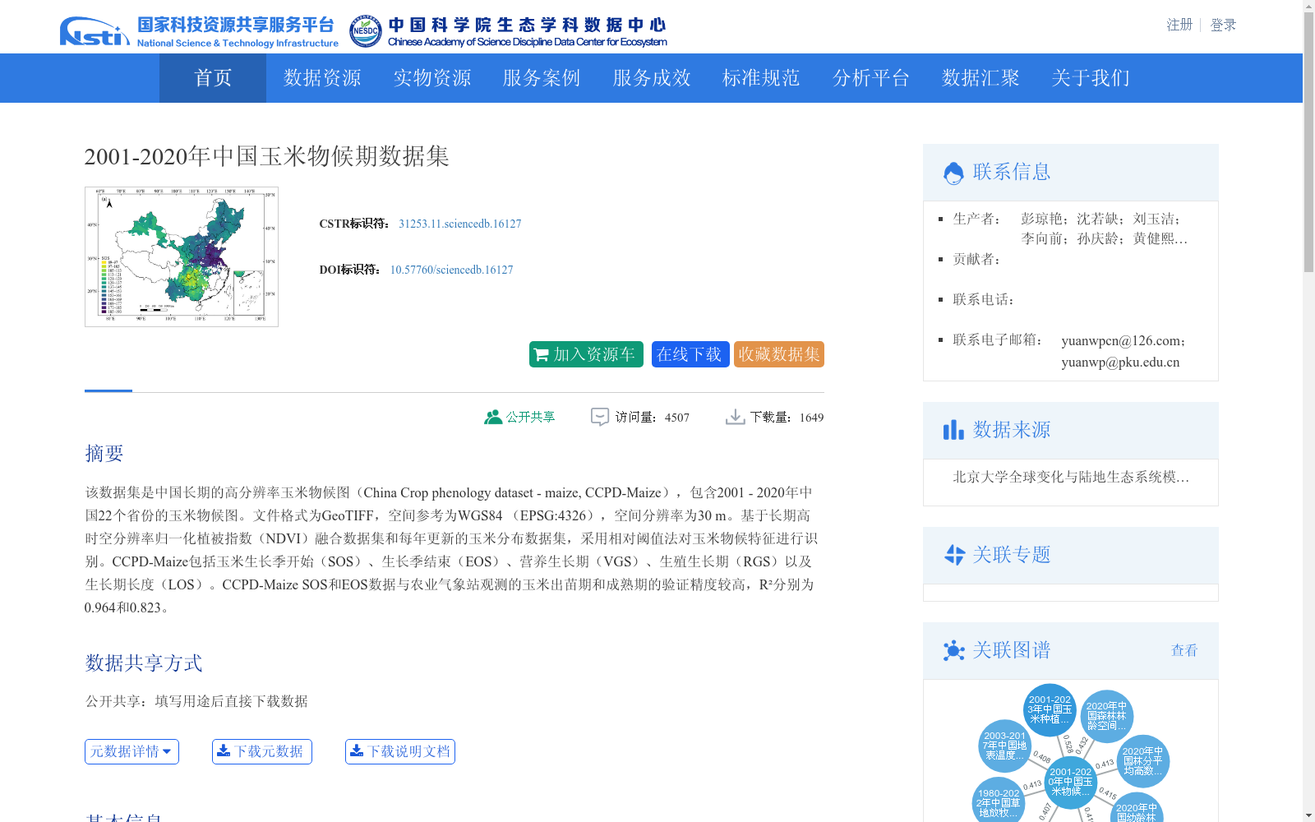Select graph node 2020年中国森林林龄空间

click(x=1106, y=716)
